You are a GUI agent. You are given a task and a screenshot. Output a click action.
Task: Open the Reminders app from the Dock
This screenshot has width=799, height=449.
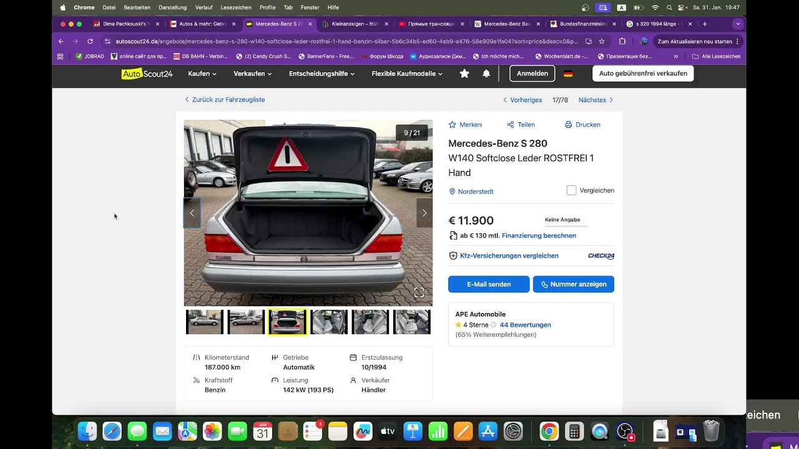(x=313, y=431)
